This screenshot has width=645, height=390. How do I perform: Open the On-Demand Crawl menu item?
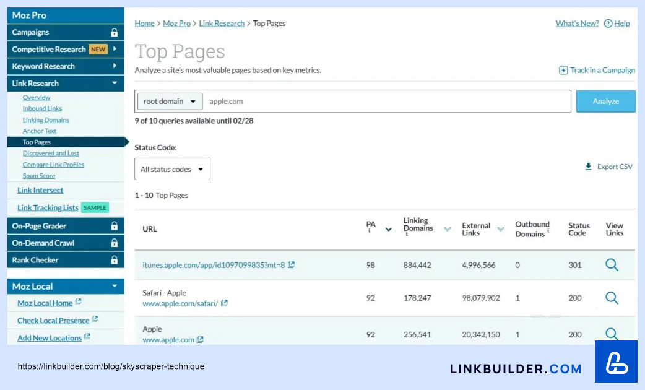(x=66, y=243)
